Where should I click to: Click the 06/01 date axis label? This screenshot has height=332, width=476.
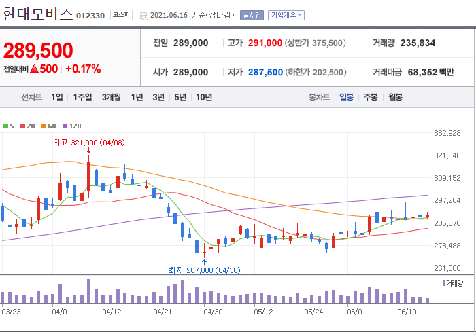click(x=356, y=312)
